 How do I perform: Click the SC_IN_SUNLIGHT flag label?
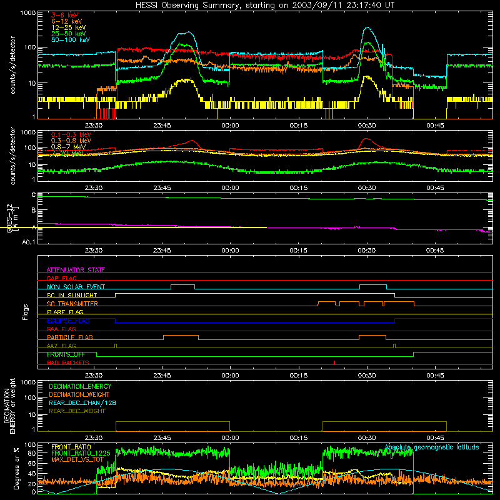[x=72, y=295]
